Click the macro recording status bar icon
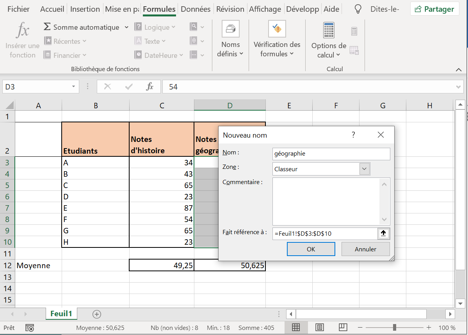The height and width of the screenshot is (335, 468). tap(30, 328)
